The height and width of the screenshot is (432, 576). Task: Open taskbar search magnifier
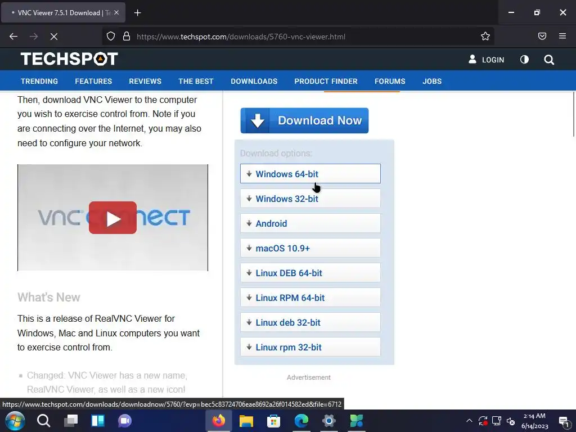pyautogui.click(x=43, y=421)
